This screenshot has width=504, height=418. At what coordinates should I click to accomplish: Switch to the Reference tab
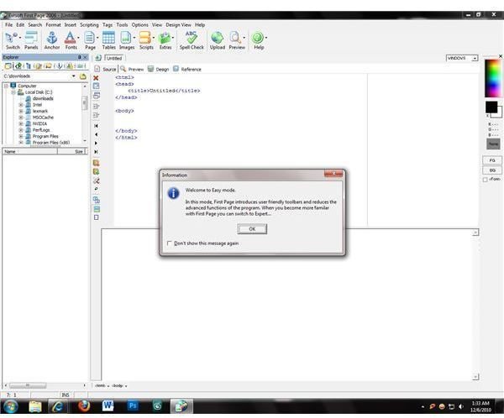tap(187, 69)
